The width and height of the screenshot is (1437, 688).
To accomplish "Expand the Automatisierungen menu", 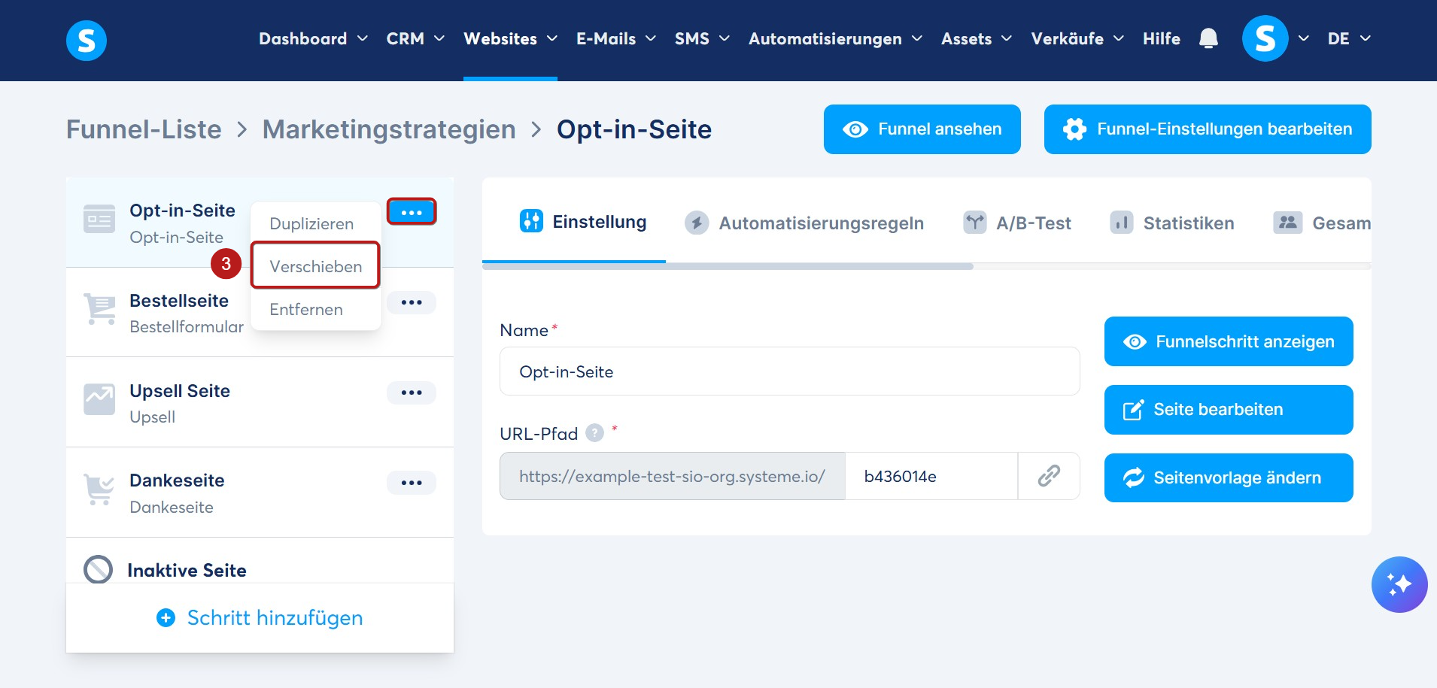I will pos(835,38).
